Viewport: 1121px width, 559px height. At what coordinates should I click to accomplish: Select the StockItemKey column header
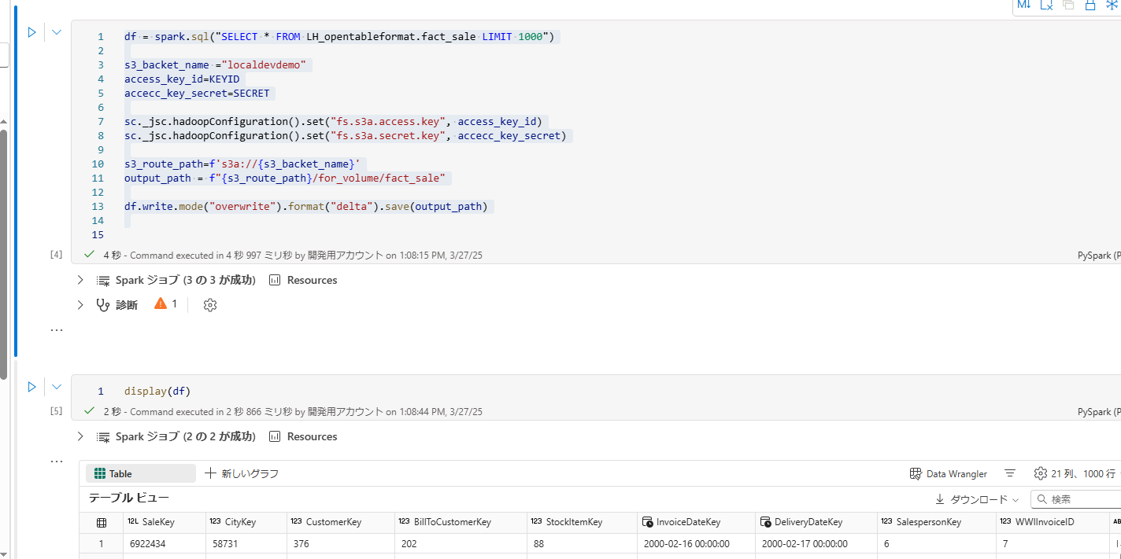pyautogui.click(x=582, y=522)
